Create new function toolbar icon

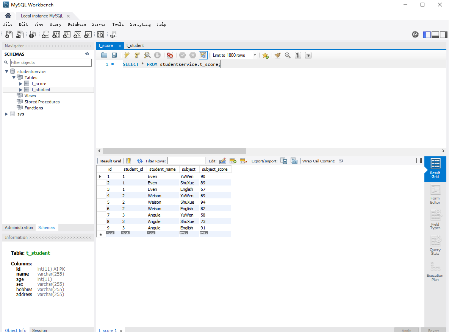point(88,34)
